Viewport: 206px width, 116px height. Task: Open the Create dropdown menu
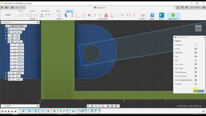tap(33, 19)
